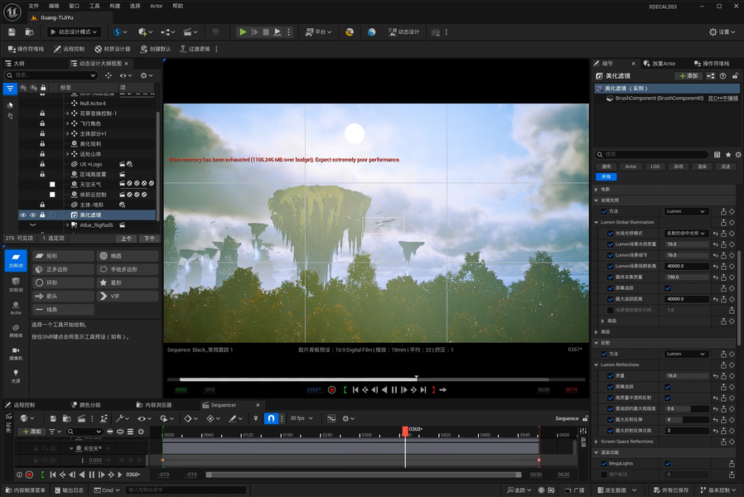The image size is (744, 497).
Task: Expand the Screen Space Reflections section
Action: (x=597, y=442)
